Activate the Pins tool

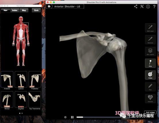(x=150, y=63)
